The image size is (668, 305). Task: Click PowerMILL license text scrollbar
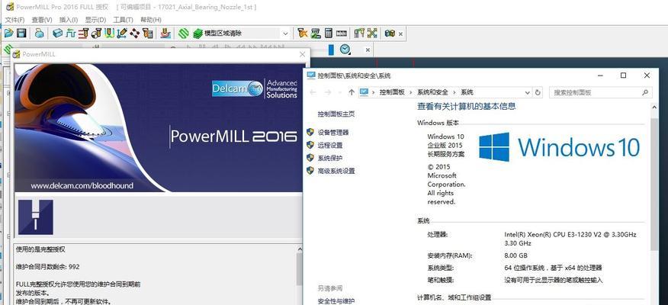point(300,271)
